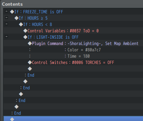Viewport: 143px width, 121px height.
Task: Collapse the LIGHT-INSIDE is OFF condition
Action: click(x=6, y=37)
